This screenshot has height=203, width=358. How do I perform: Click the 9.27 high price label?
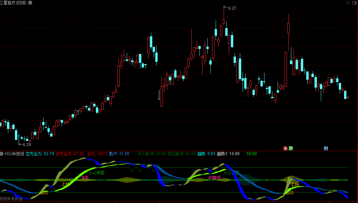(232, 8)
